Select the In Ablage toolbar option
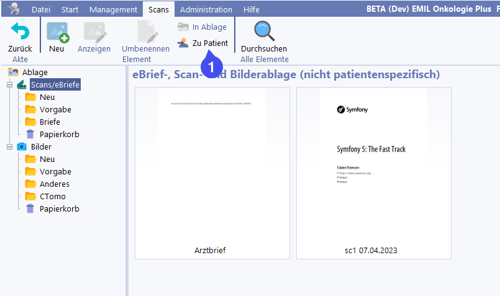Image resolution: width=500 pixels, height=296 pixels. point(202,27)
